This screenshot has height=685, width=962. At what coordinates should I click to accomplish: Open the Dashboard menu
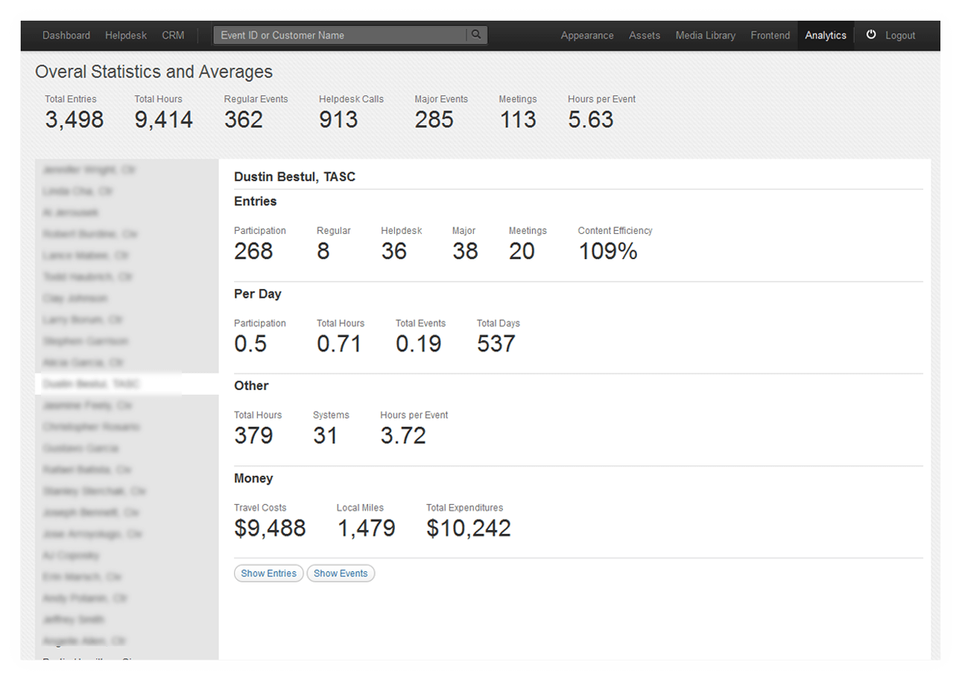pos(66,35)
